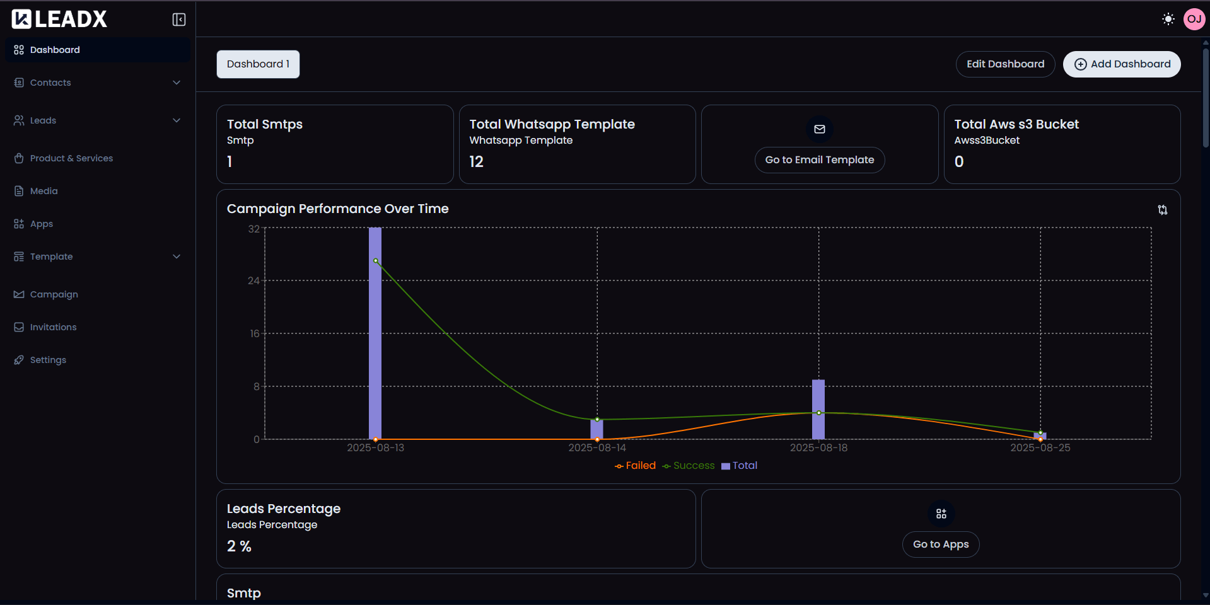Click the tall 2025-08-13 total bar
Viewport: 1210px width, 605px height.
coord(375,333)
